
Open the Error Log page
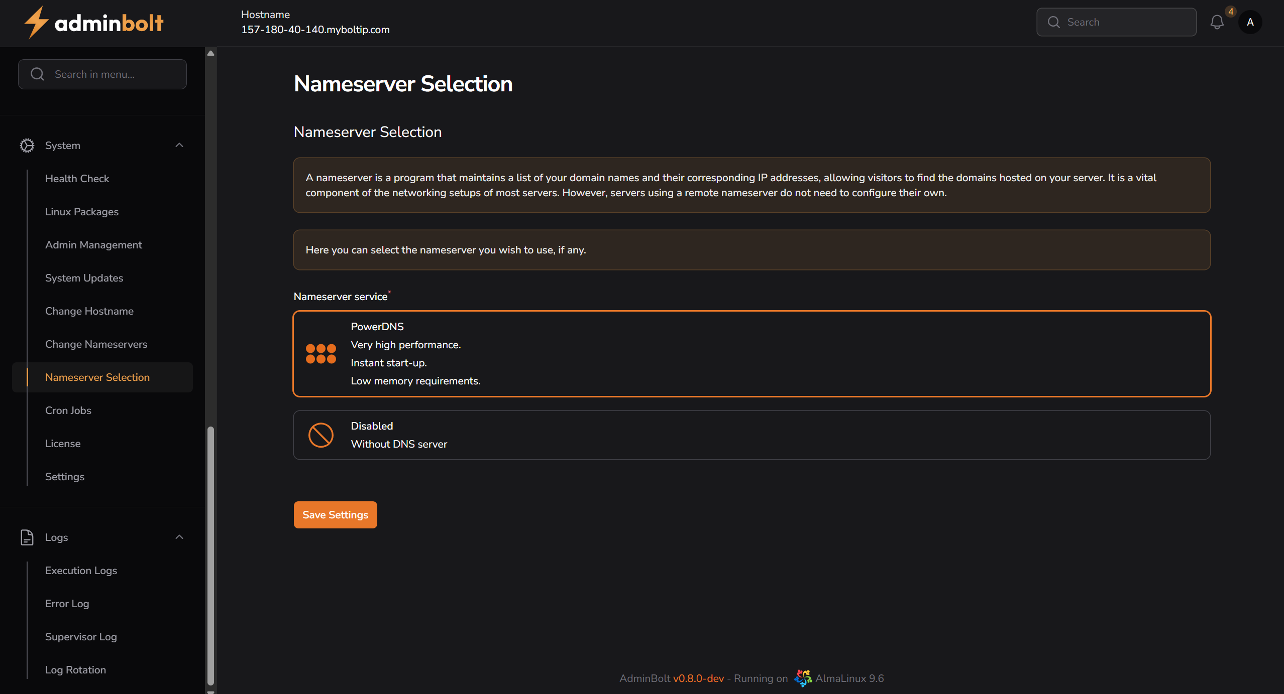pos(66,603)
